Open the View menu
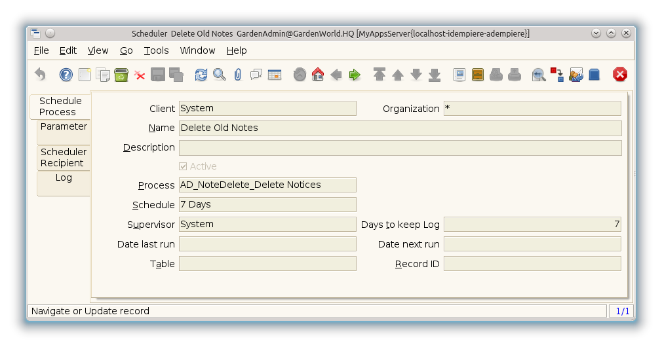Viewport: 662px width, 347px height. [x=98, y=50]
